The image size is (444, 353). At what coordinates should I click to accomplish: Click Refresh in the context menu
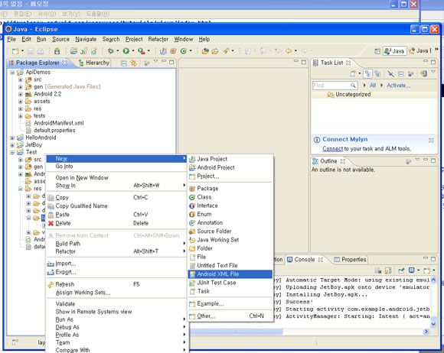pos(116,284)
